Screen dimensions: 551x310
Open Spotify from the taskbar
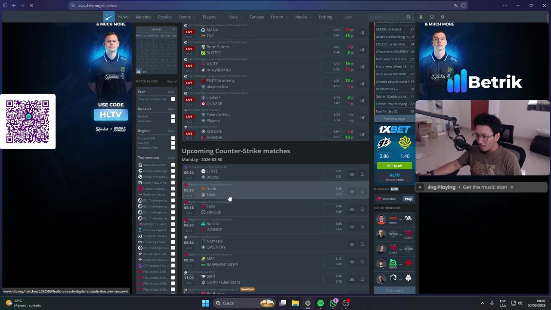pos(320,303)
